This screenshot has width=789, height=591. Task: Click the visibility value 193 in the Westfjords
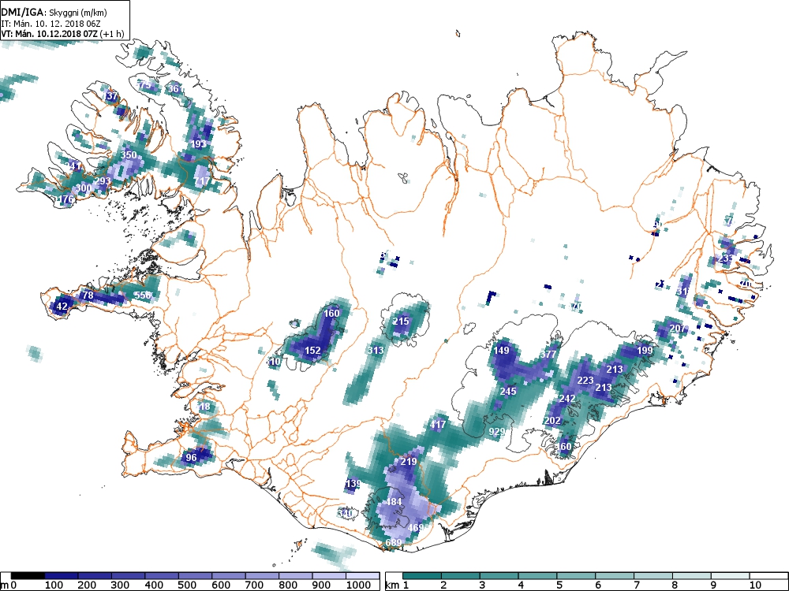click(198, 143)
